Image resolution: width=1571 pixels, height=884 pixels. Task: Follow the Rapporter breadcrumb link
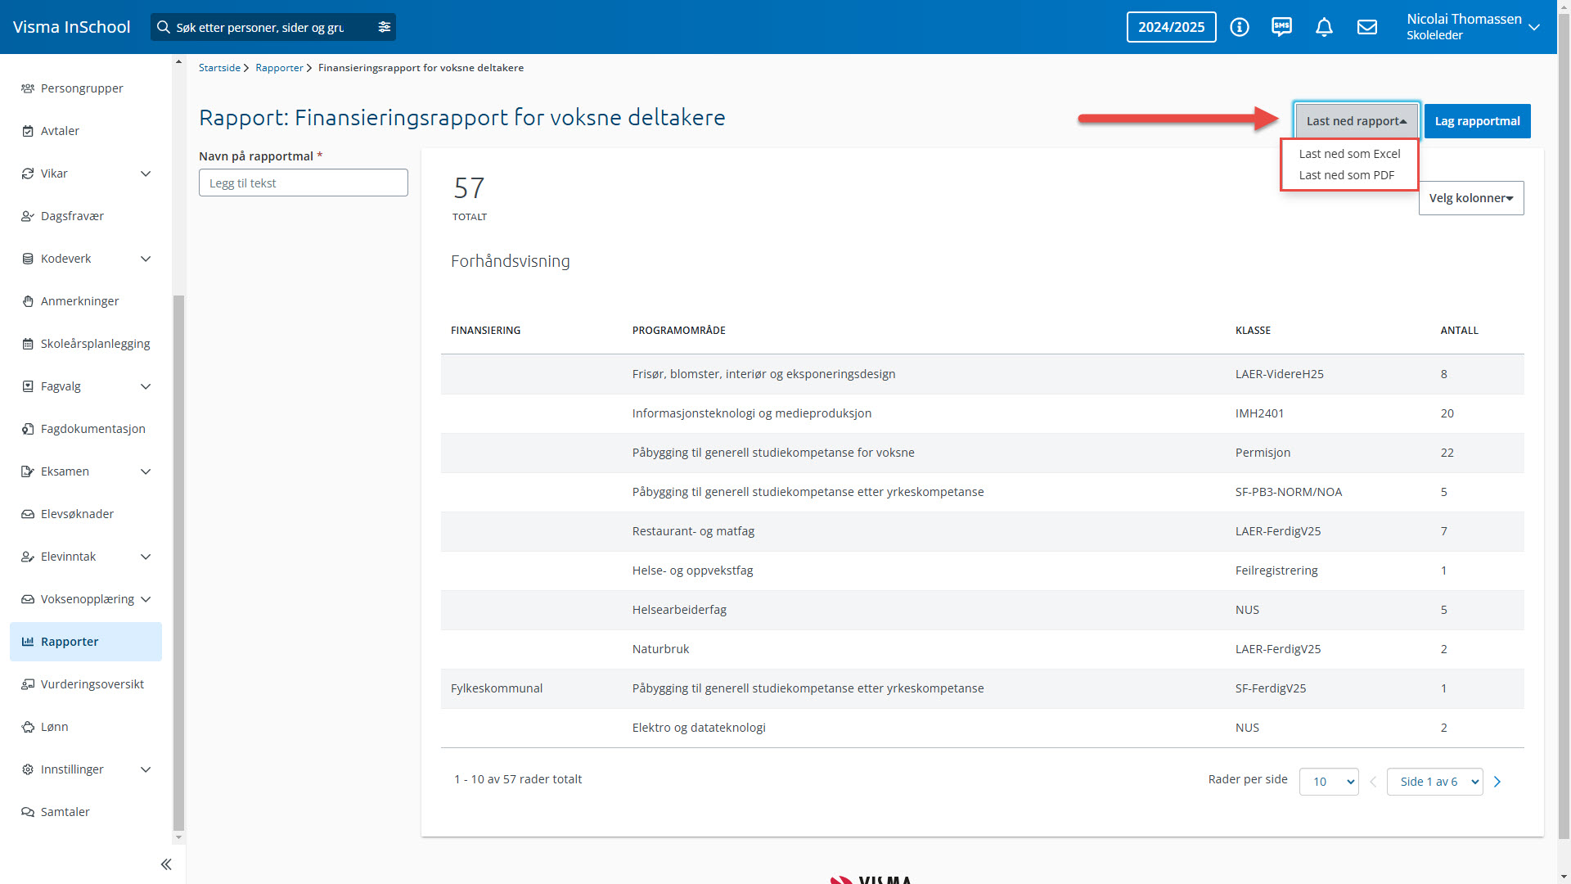click(279, 68)
